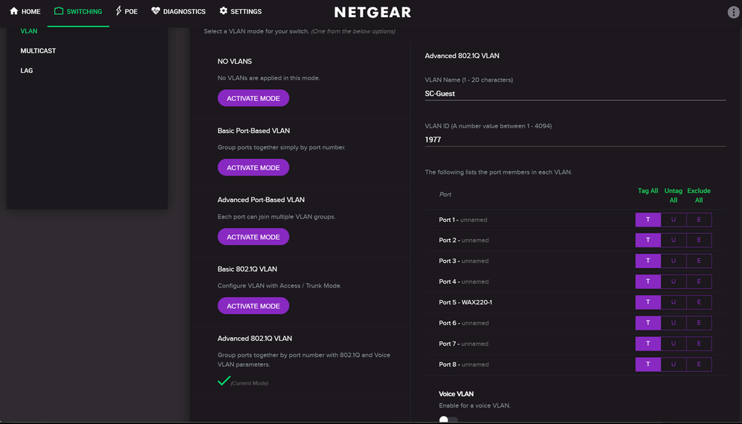Click the Switching icon in top bar

tap(59, 12)
